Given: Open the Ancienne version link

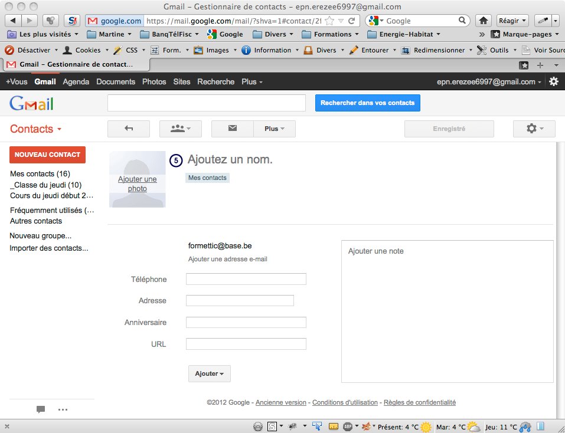Looking at the screenshot, I should click(280, 402).
